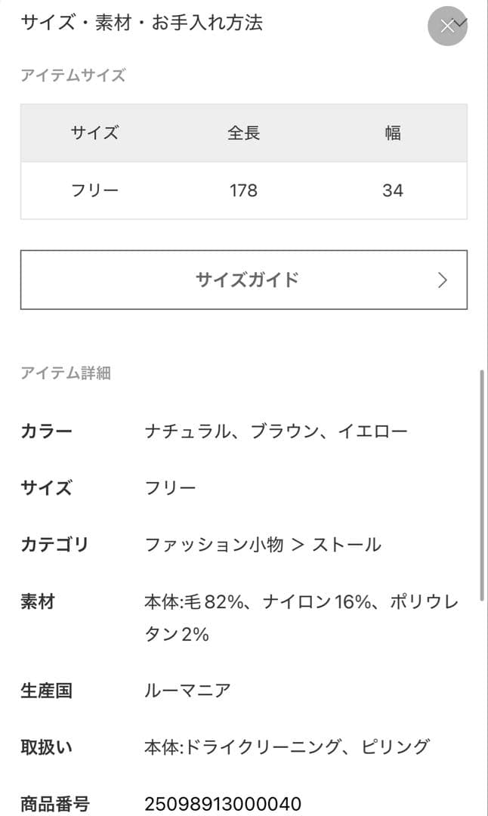Click the 生産国 value ルーマニア

[x=187, y=691]
